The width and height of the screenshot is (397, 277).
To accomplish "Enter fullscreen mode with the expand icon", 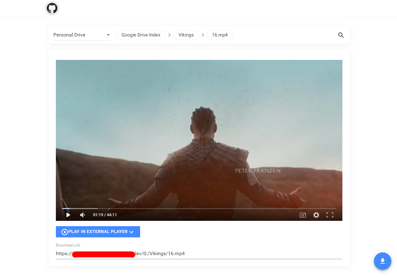I will pos(330,215).
